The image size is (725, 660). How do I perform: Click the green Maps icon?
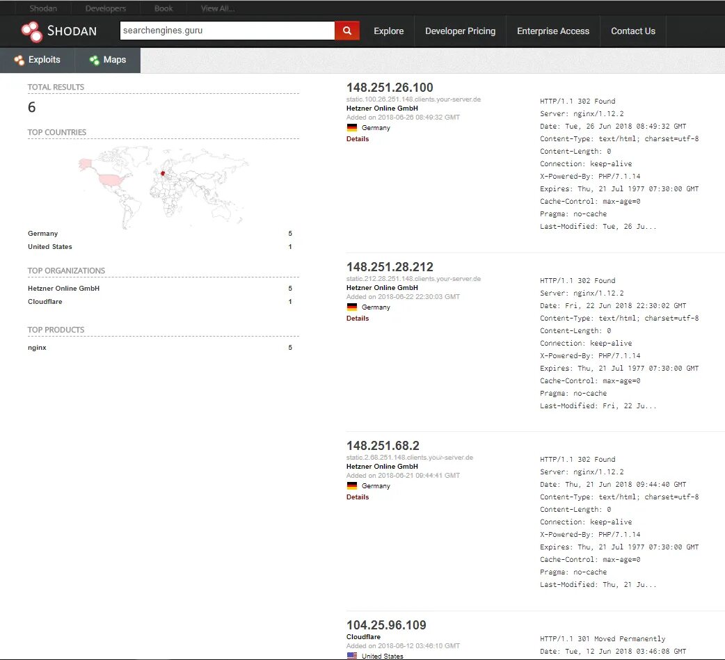pos(95,60)
